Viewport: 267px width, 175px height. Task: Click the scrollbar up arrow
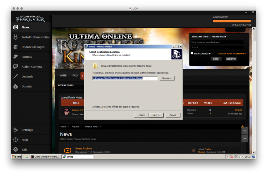[x=254, y=28]
